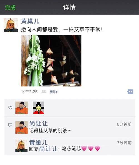Open 黄巢儿 profile name link at top
139x165 pixels.
tap(30, 21)
